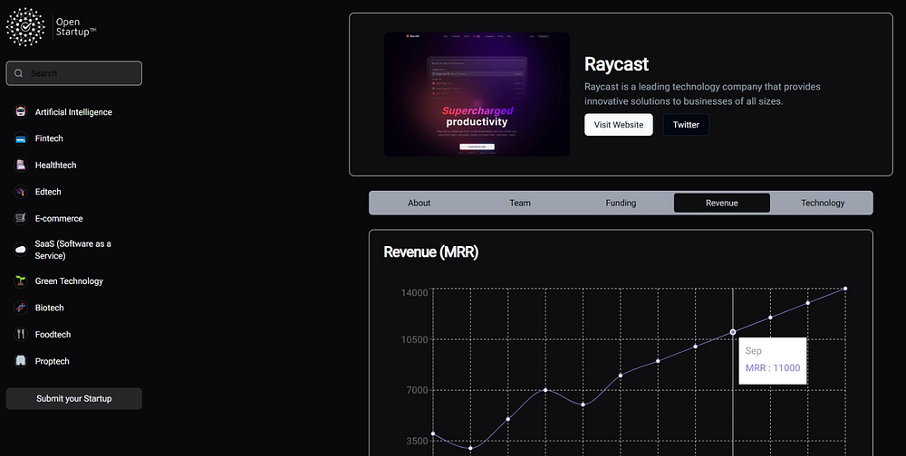Screen dimensions: 906x456
Task: Open the Healthtech category
Action: click(55, 165)
